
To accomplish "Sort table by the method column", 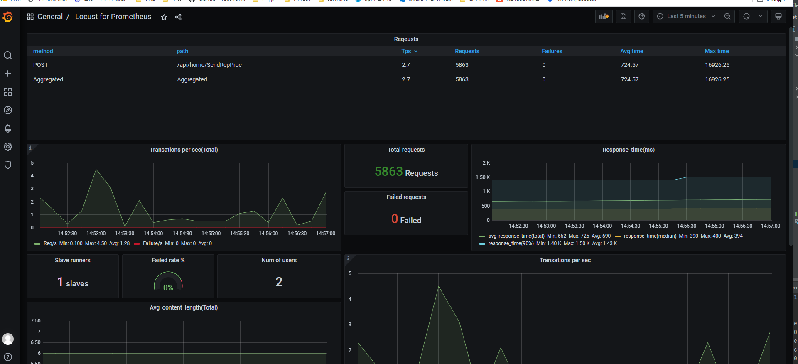I will pos(43,51).
